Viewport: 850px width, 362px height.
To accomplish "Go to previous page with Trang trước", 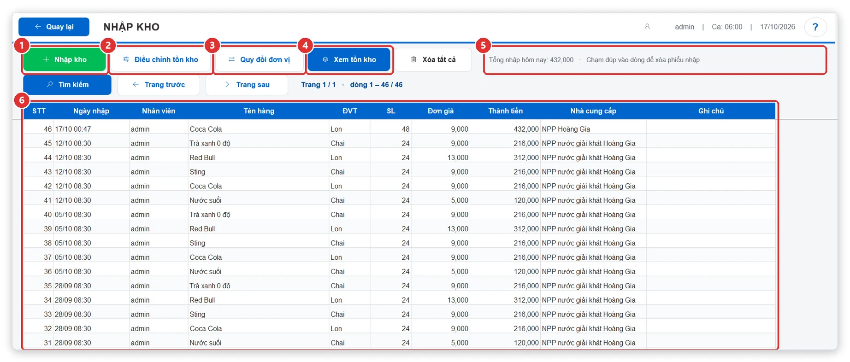I will coord(159,85).
